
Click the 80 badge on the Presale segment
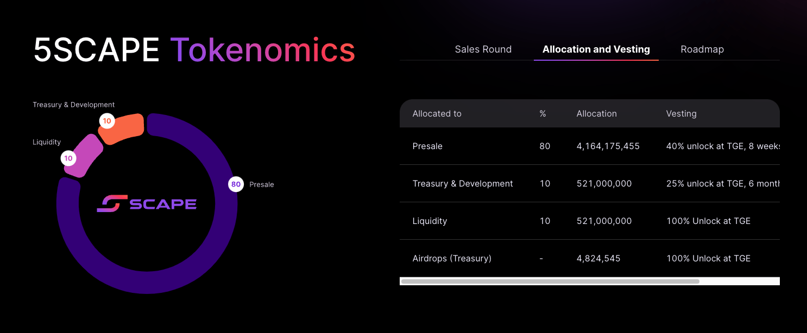point(236,184)
